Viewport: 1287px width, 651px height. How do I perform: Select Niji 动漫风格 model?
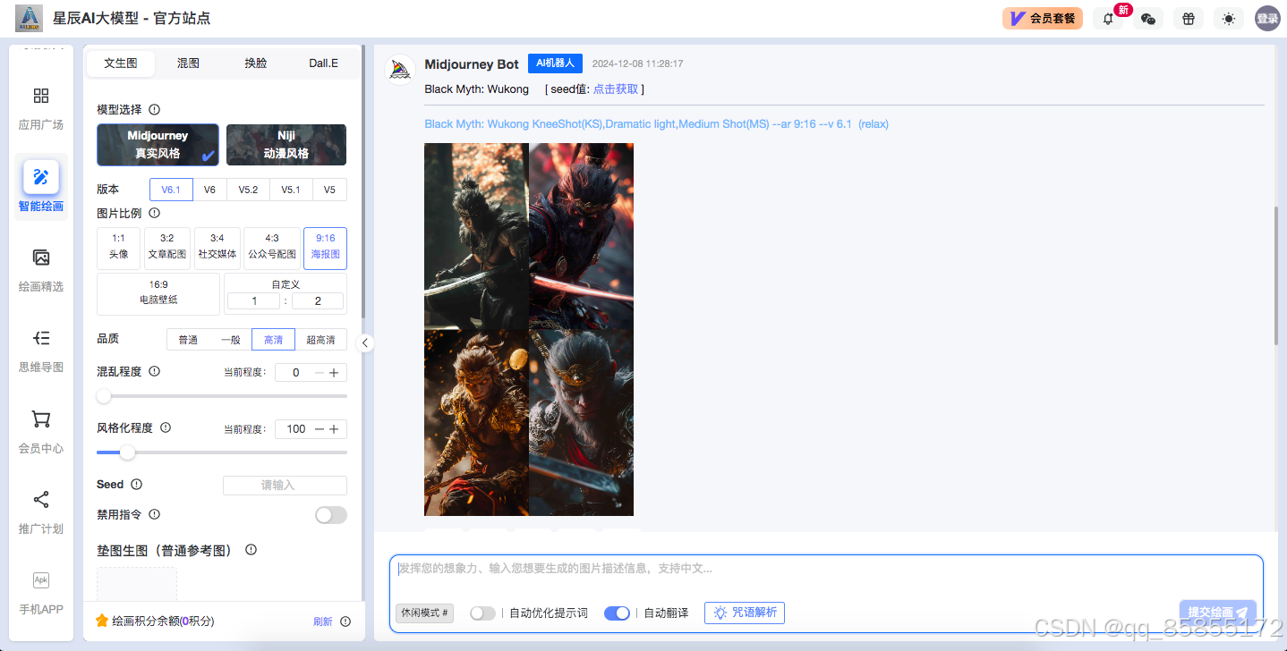point(286,145)
